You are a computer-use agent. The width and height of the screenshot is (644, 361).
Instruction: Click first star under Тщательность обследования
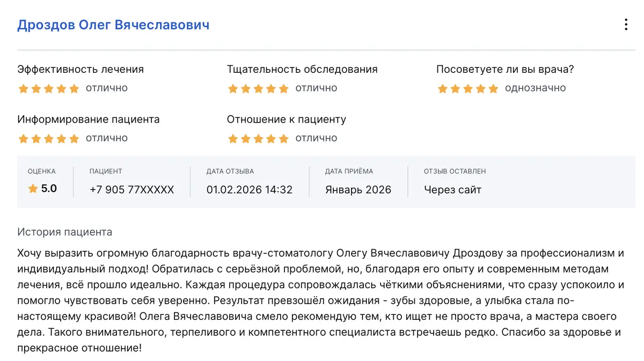233,89
